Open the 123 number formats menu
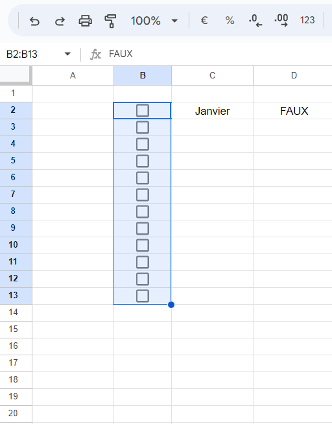 coord(307,20)
